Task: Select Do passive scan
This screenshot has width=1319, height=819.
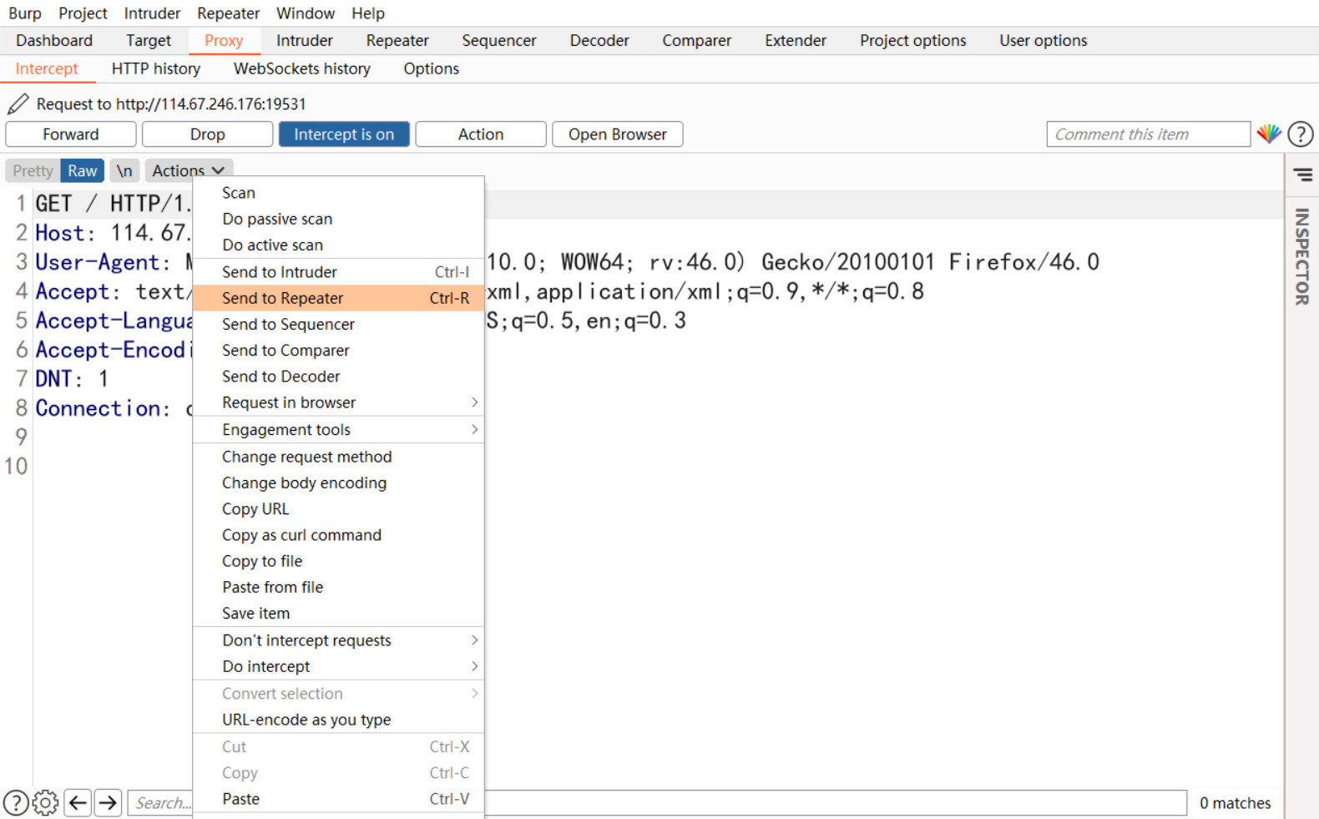Action: 338,219
